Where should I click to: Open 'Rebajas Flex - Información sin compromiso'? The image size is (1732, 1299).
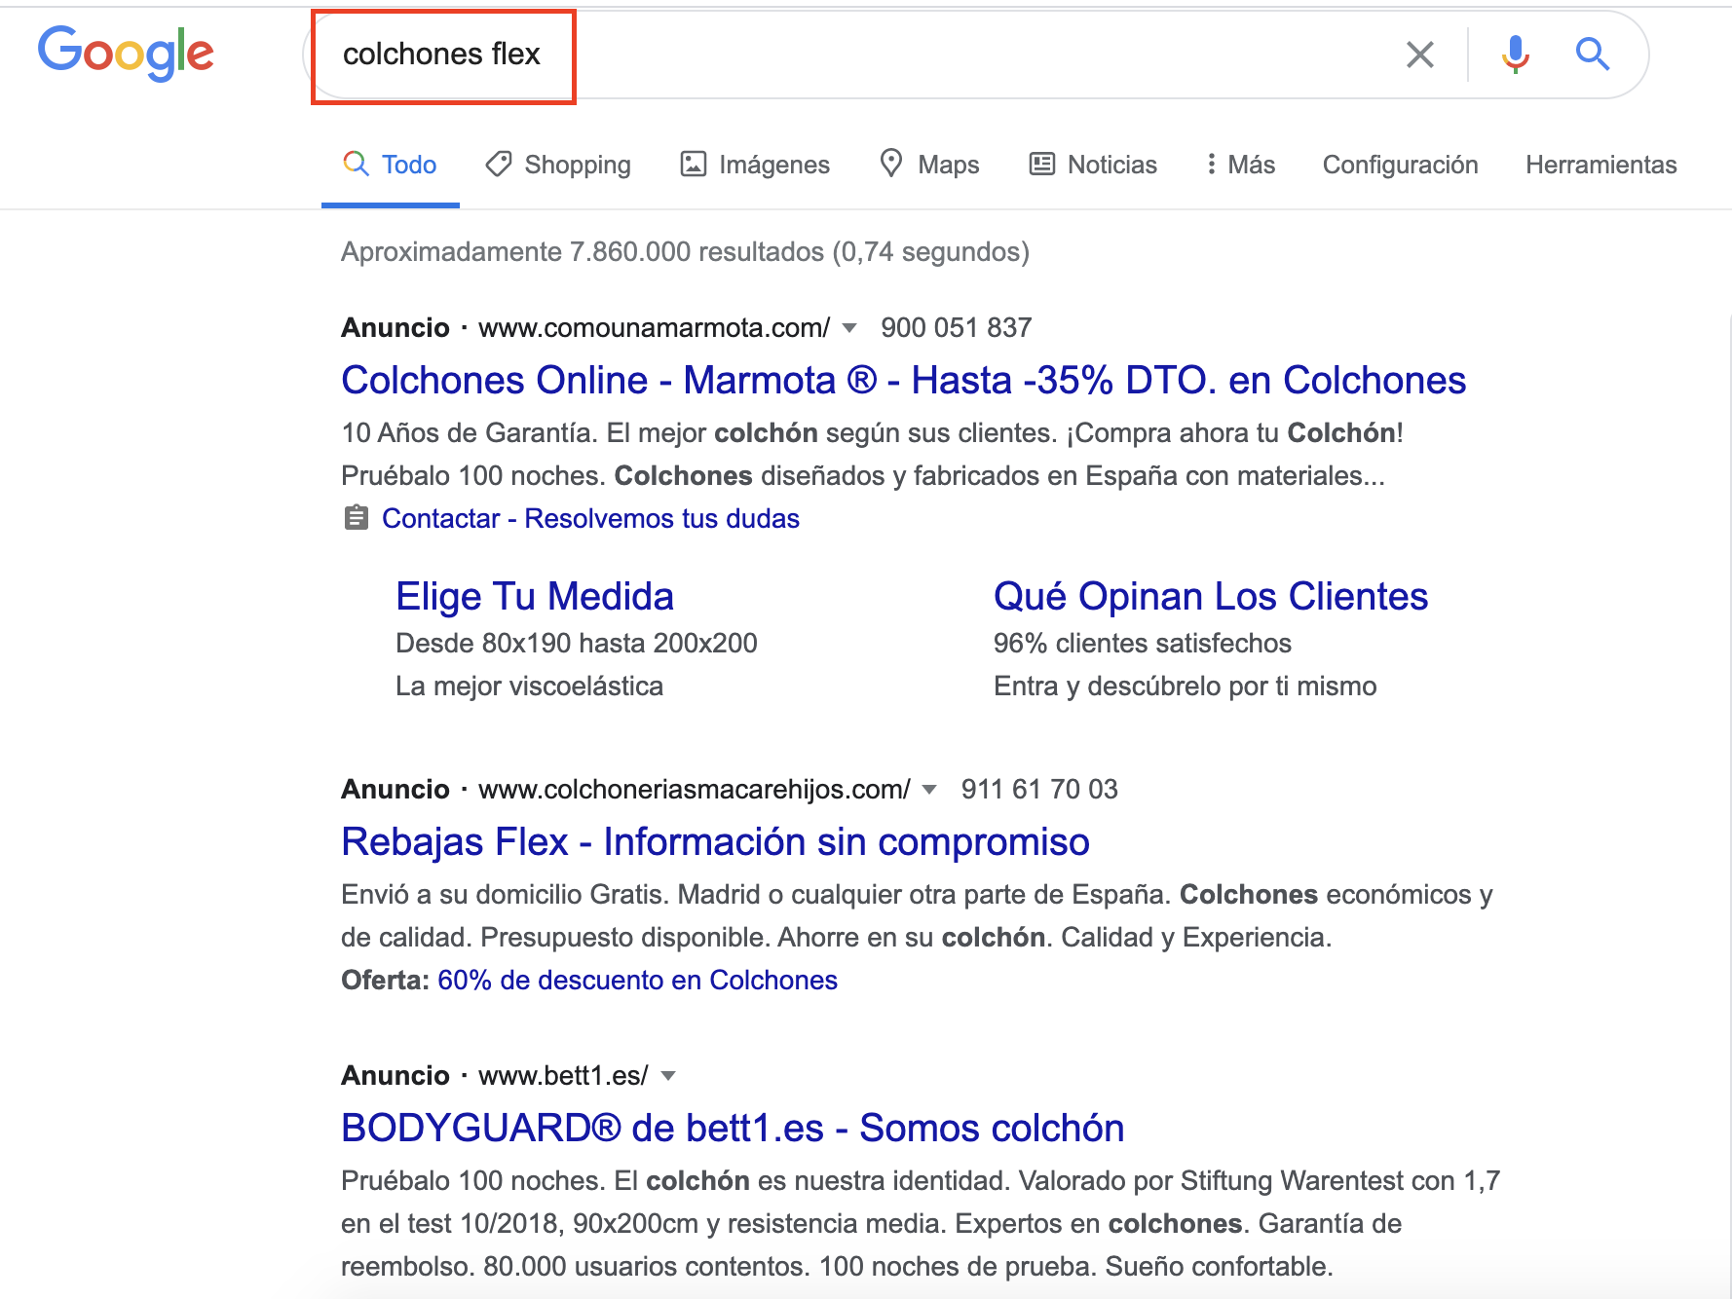tap(715, 841)
